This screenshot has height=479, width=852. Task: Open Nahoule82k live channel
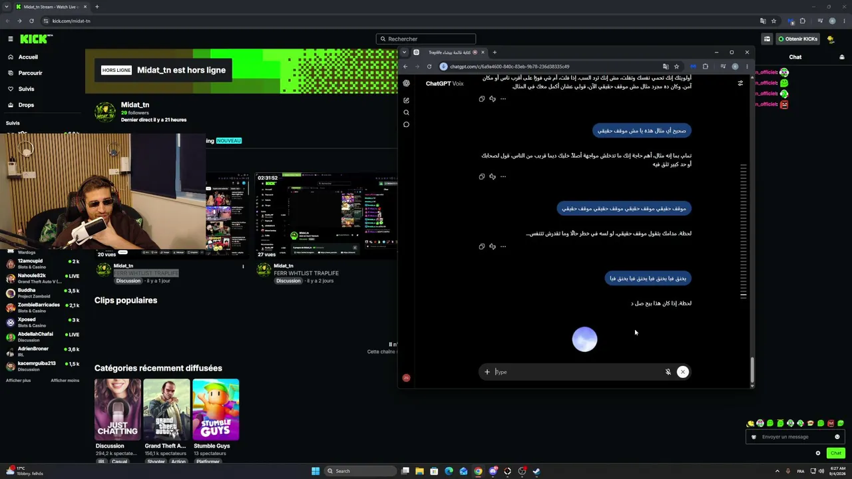tap(43, 278)
